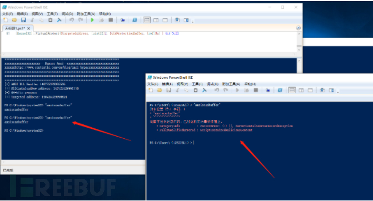This screenshot has height=201, width=373.
Task: Open a script file in the front ISE window
Action: click(160, 90)
